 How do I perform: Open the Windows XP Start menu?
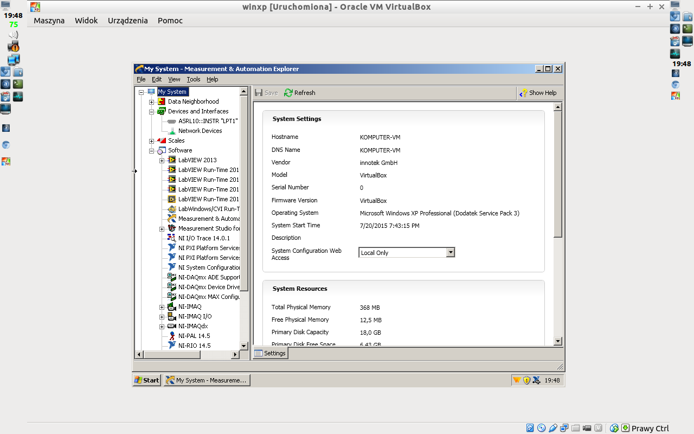click(147, 380)
